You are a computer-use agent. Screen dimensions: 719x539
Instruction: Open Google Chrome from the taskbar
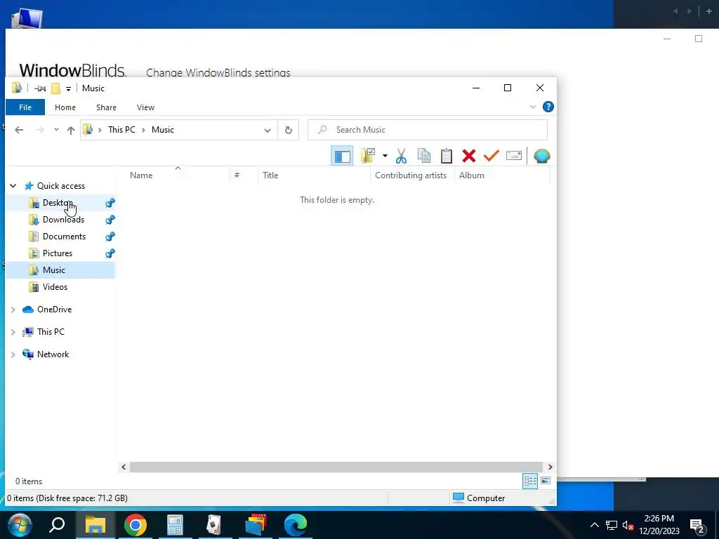pyautogui.click(x=136, y=525)
